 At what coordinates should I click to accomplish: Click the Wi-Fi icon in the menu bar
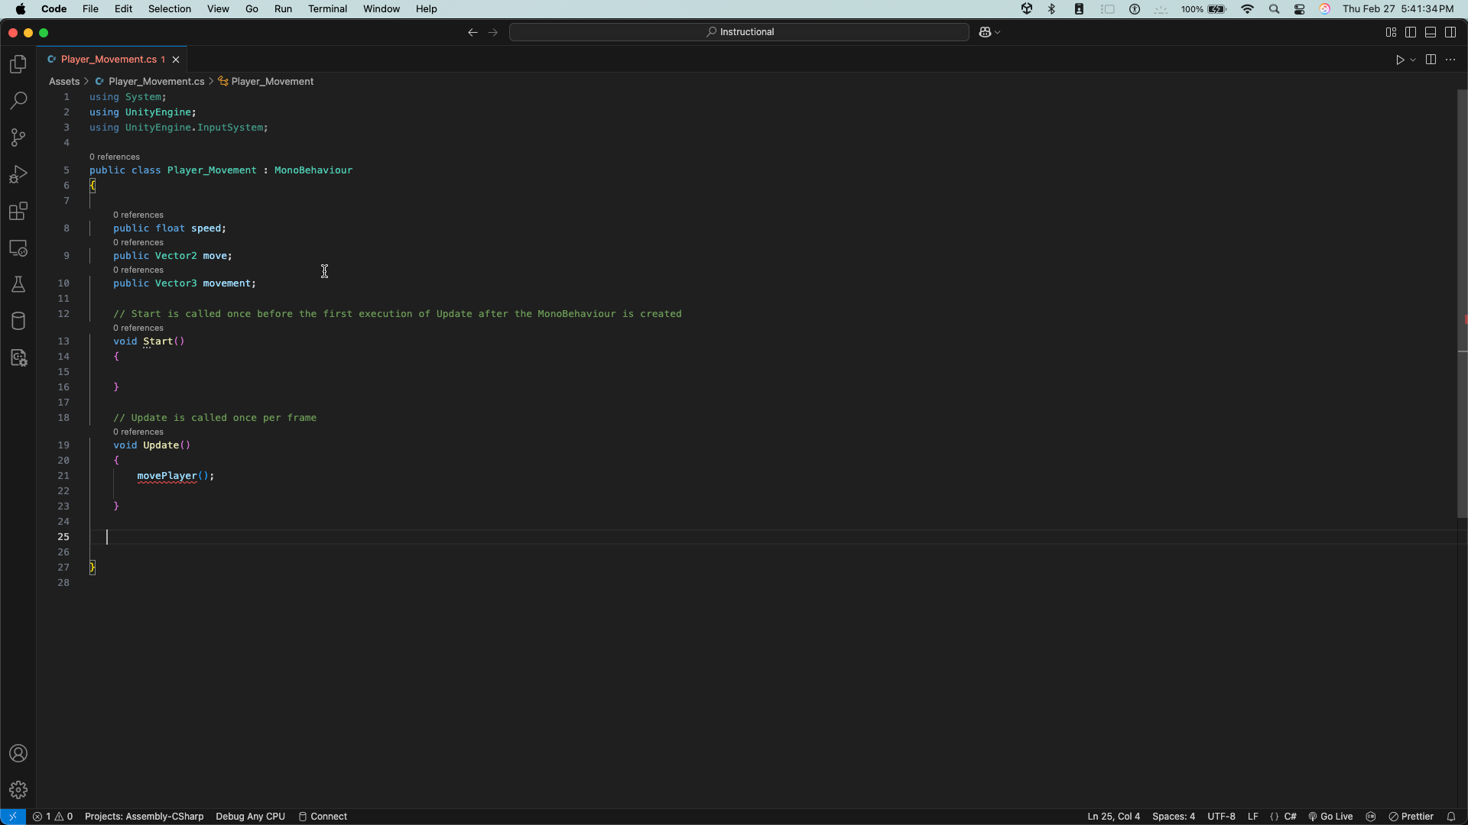[x=1247, y=9]
